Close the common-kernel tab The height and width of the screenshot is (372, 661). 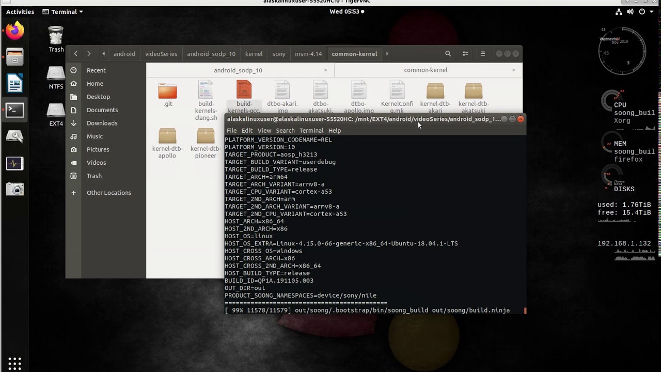pos(513,70)
